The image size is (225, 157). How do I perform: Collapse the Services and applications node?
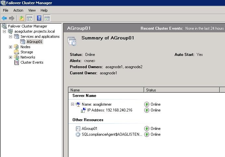pos(10,37)
